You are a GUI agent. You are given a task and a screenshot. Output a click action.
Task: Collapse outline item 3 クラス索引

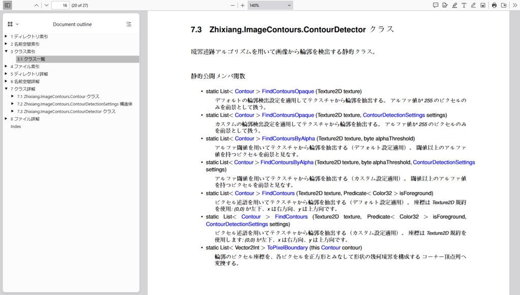6,51
